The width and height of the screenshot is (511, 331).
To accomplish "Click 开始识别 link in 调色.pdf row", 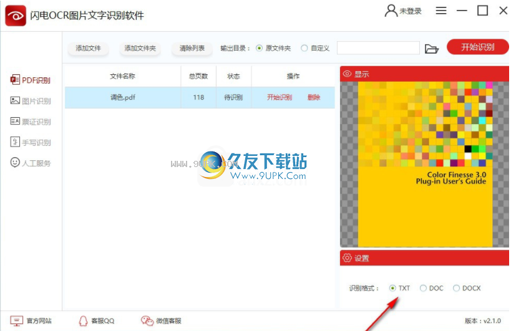I will (280, 97).
